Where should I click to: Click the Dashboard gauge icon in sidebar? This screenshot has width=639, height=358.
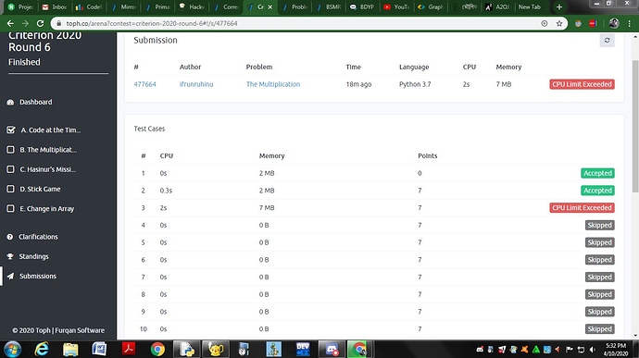point(10,103)
